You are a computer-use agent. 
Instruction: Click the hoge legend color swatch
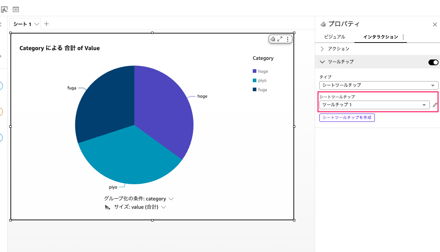(x=255, y=71)
